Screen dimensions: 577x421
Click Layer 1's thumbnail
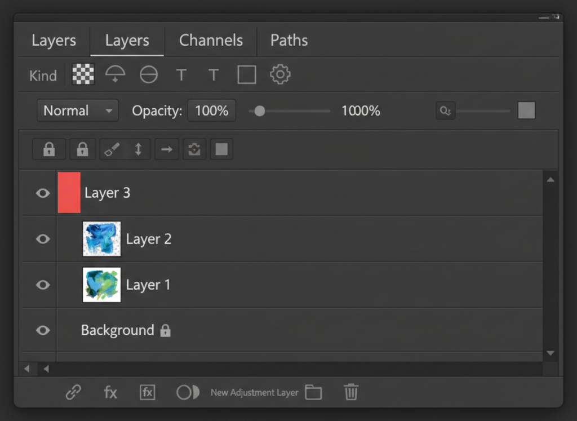coord(101,285)
